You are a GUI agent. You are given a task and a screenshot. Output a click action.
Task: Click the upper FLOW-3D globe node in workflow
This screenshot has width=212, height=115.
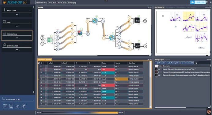(95, 21)
